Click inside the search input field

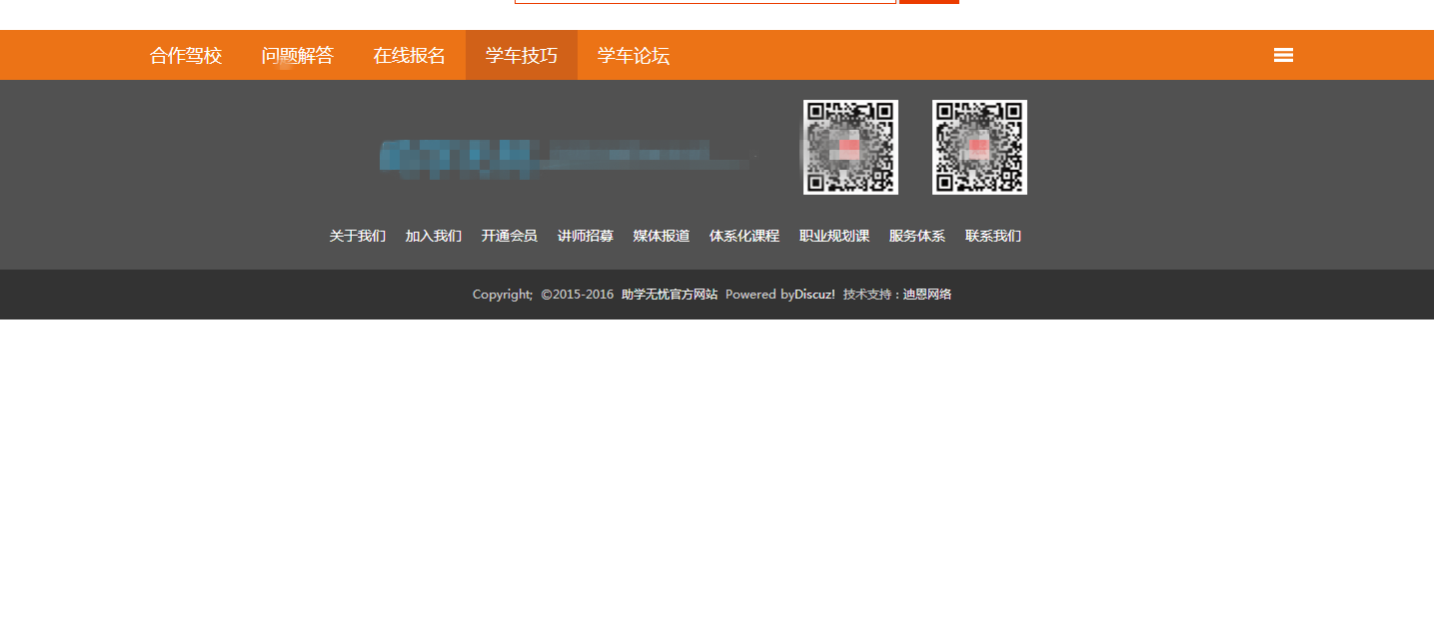point(704,0)
